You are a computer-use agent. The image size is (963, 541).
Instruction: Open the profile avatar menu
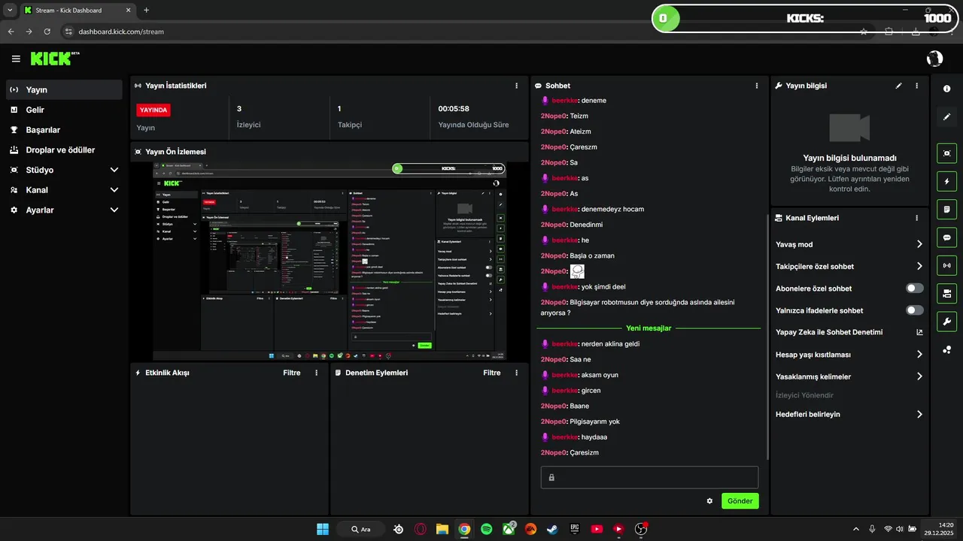click(x=934, y=59)
